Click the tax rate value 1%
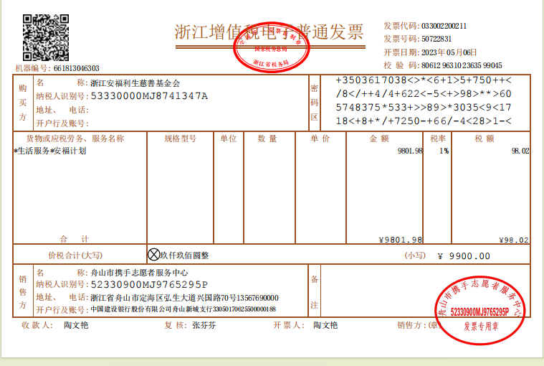 point(444,151)
